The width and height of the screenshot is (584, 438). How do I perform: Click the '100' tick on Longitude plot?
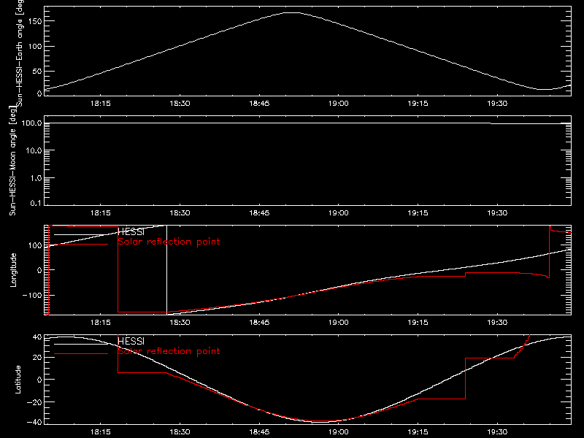(x=35, y=245)
